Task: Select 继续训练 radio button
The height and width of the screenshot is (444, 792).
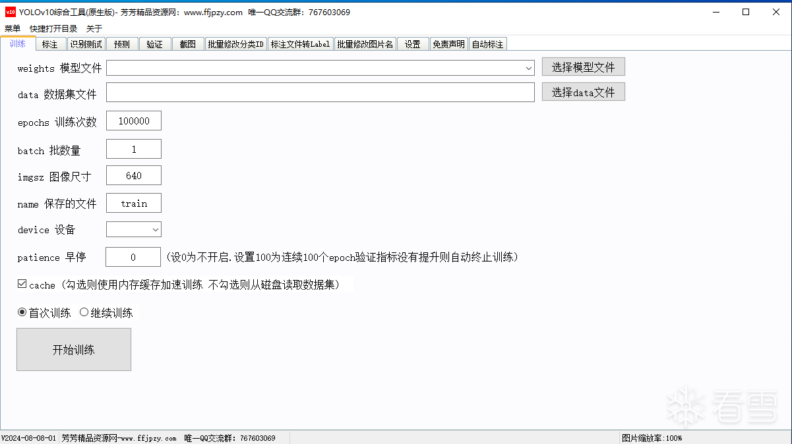Action: pyautogui.click(x=84, y=312)
